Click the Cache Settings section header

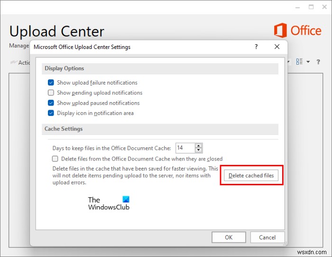(x=160, y=129)
